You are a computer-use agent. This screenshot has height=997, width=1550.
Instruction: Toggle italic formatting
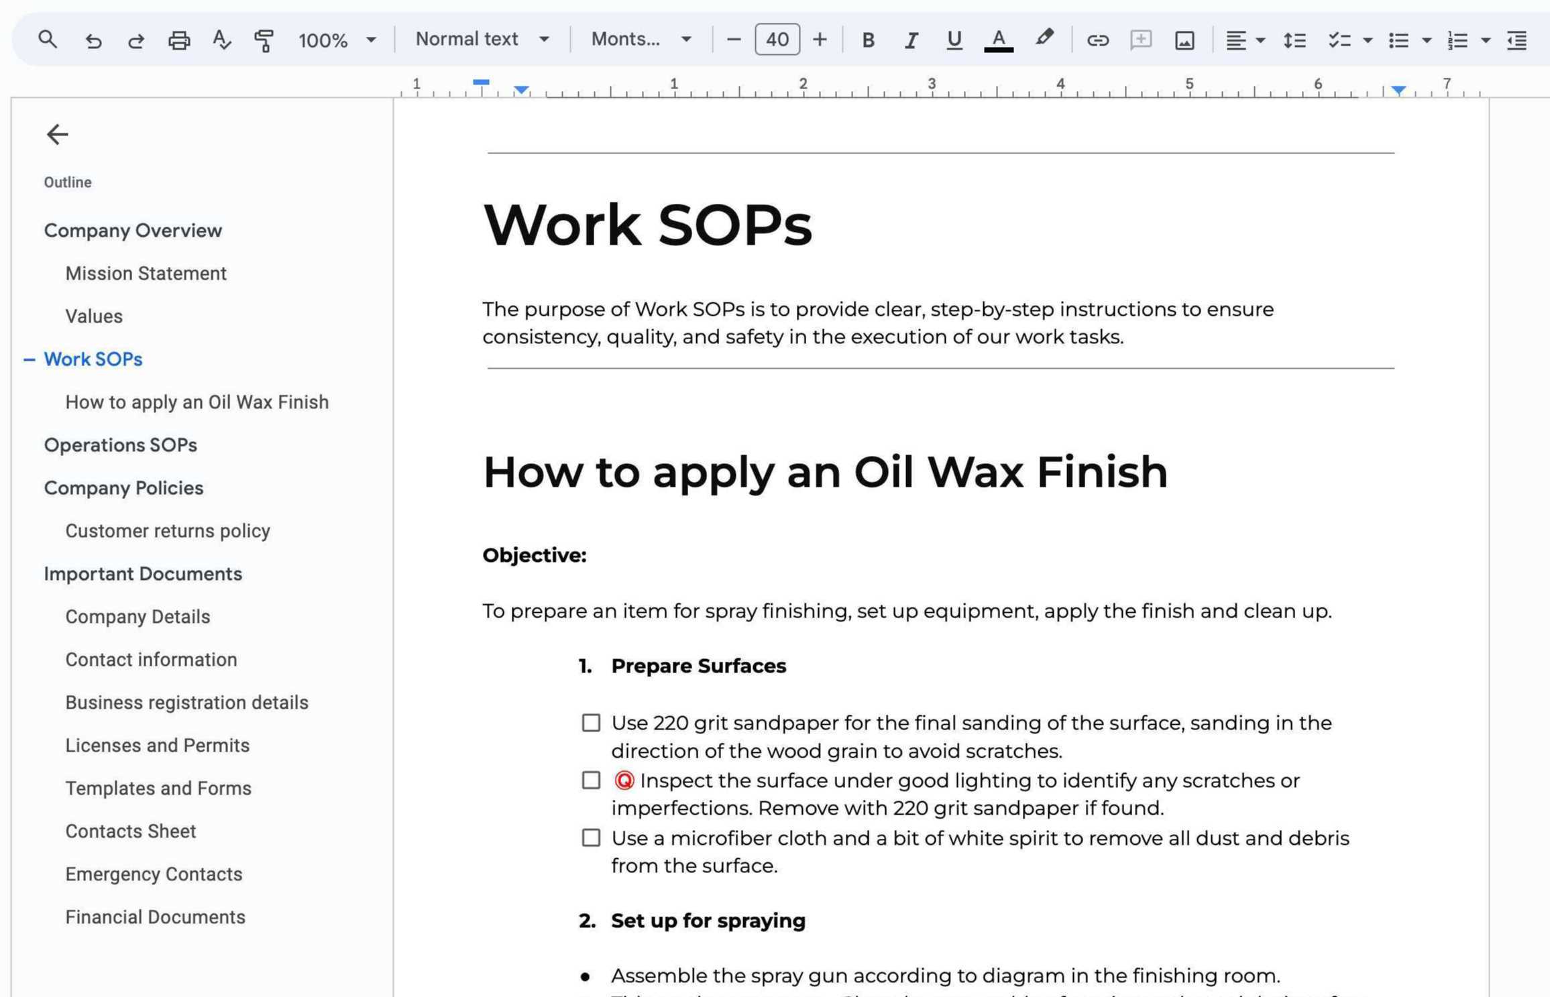pos(910,40)
